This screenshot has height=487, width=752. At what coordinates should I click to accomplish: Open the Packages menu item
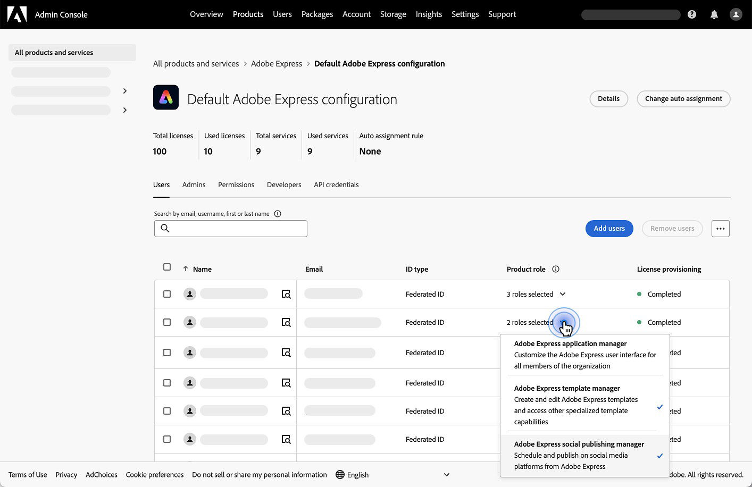pos(317,14)
